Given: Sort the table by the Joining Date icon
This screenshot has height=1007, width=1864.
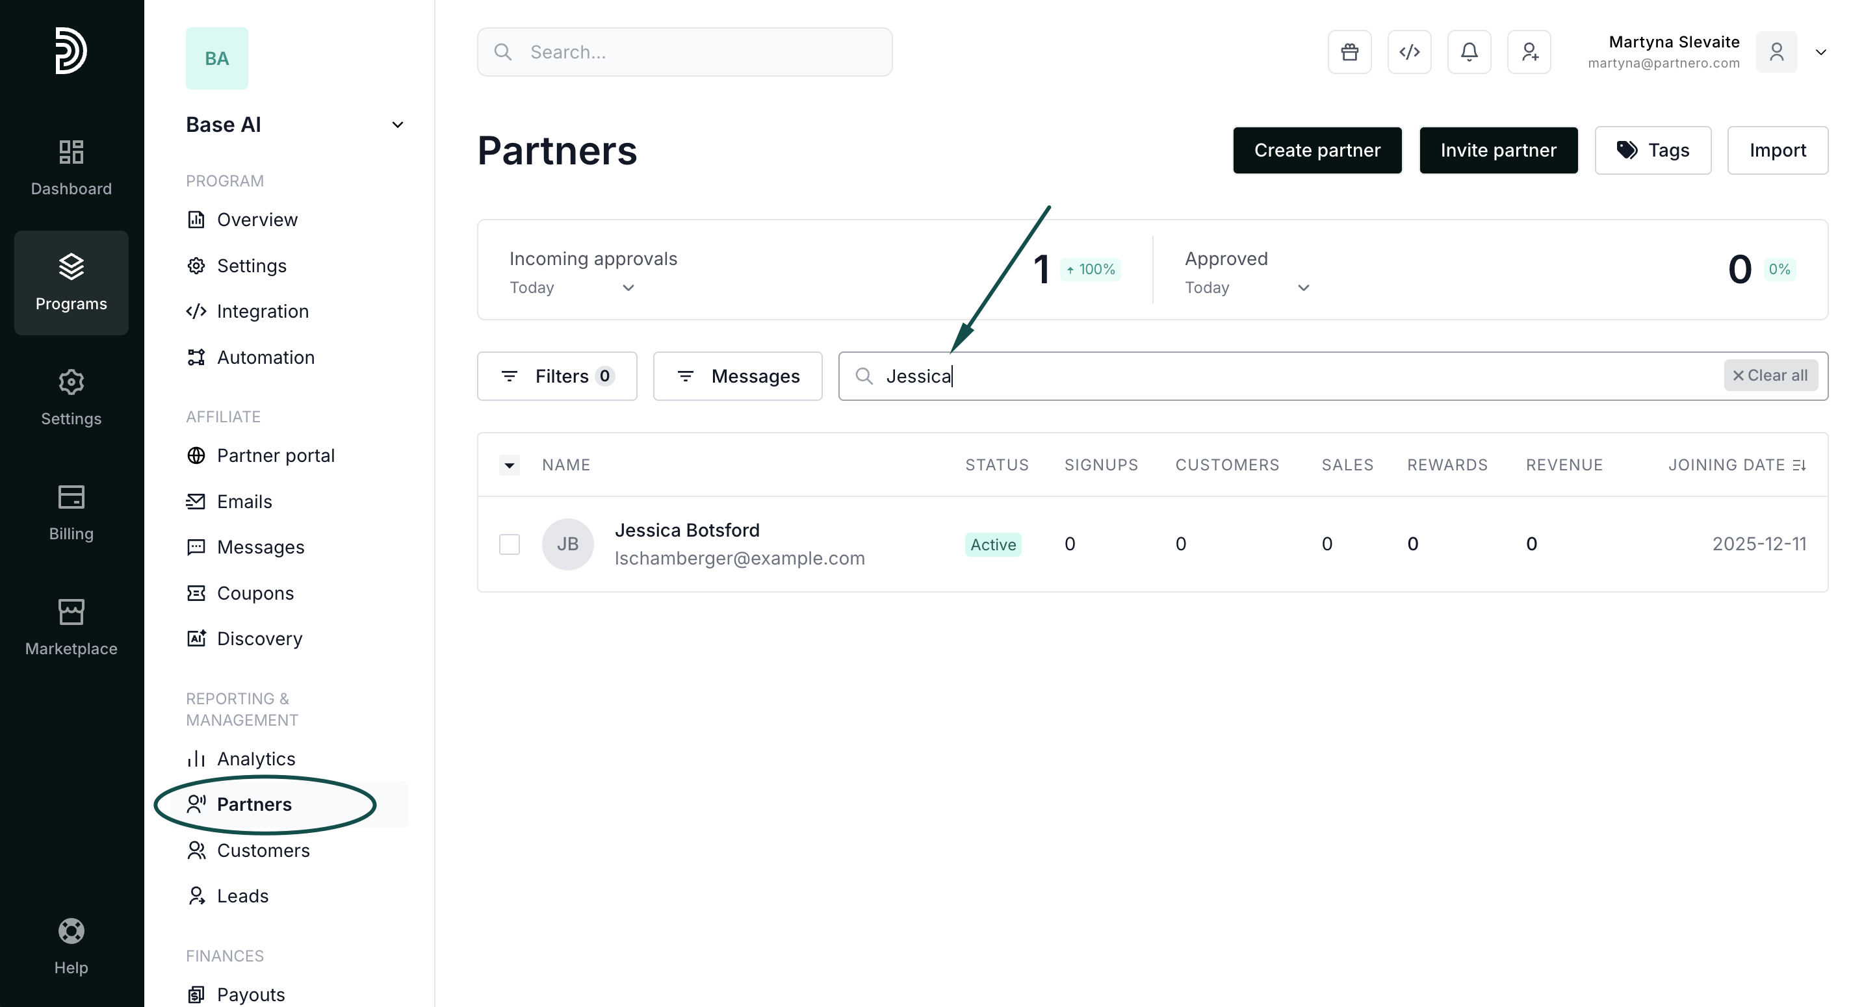Looking at the screenshot, I should pyautogui.click(x=1800, y=465).
